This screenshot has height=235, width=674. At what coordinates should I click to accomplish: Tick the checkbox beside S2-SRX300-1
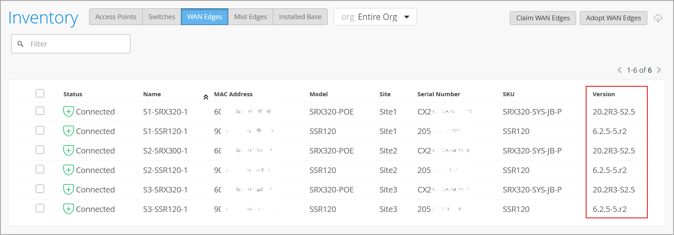point(40,150)
